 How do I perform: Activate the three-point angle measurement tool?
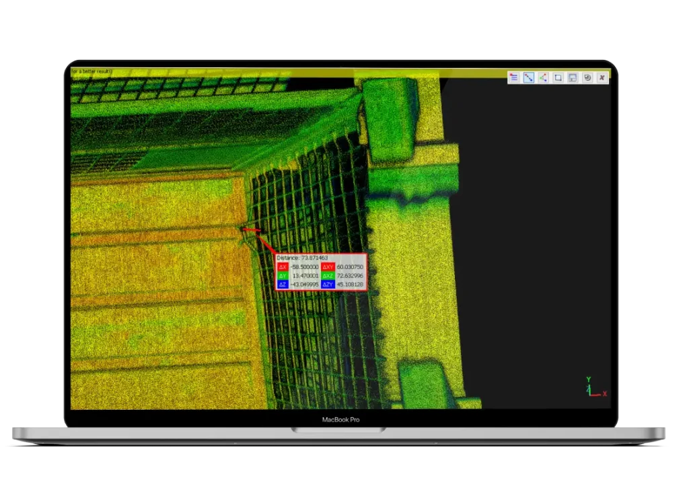(543, 77)
